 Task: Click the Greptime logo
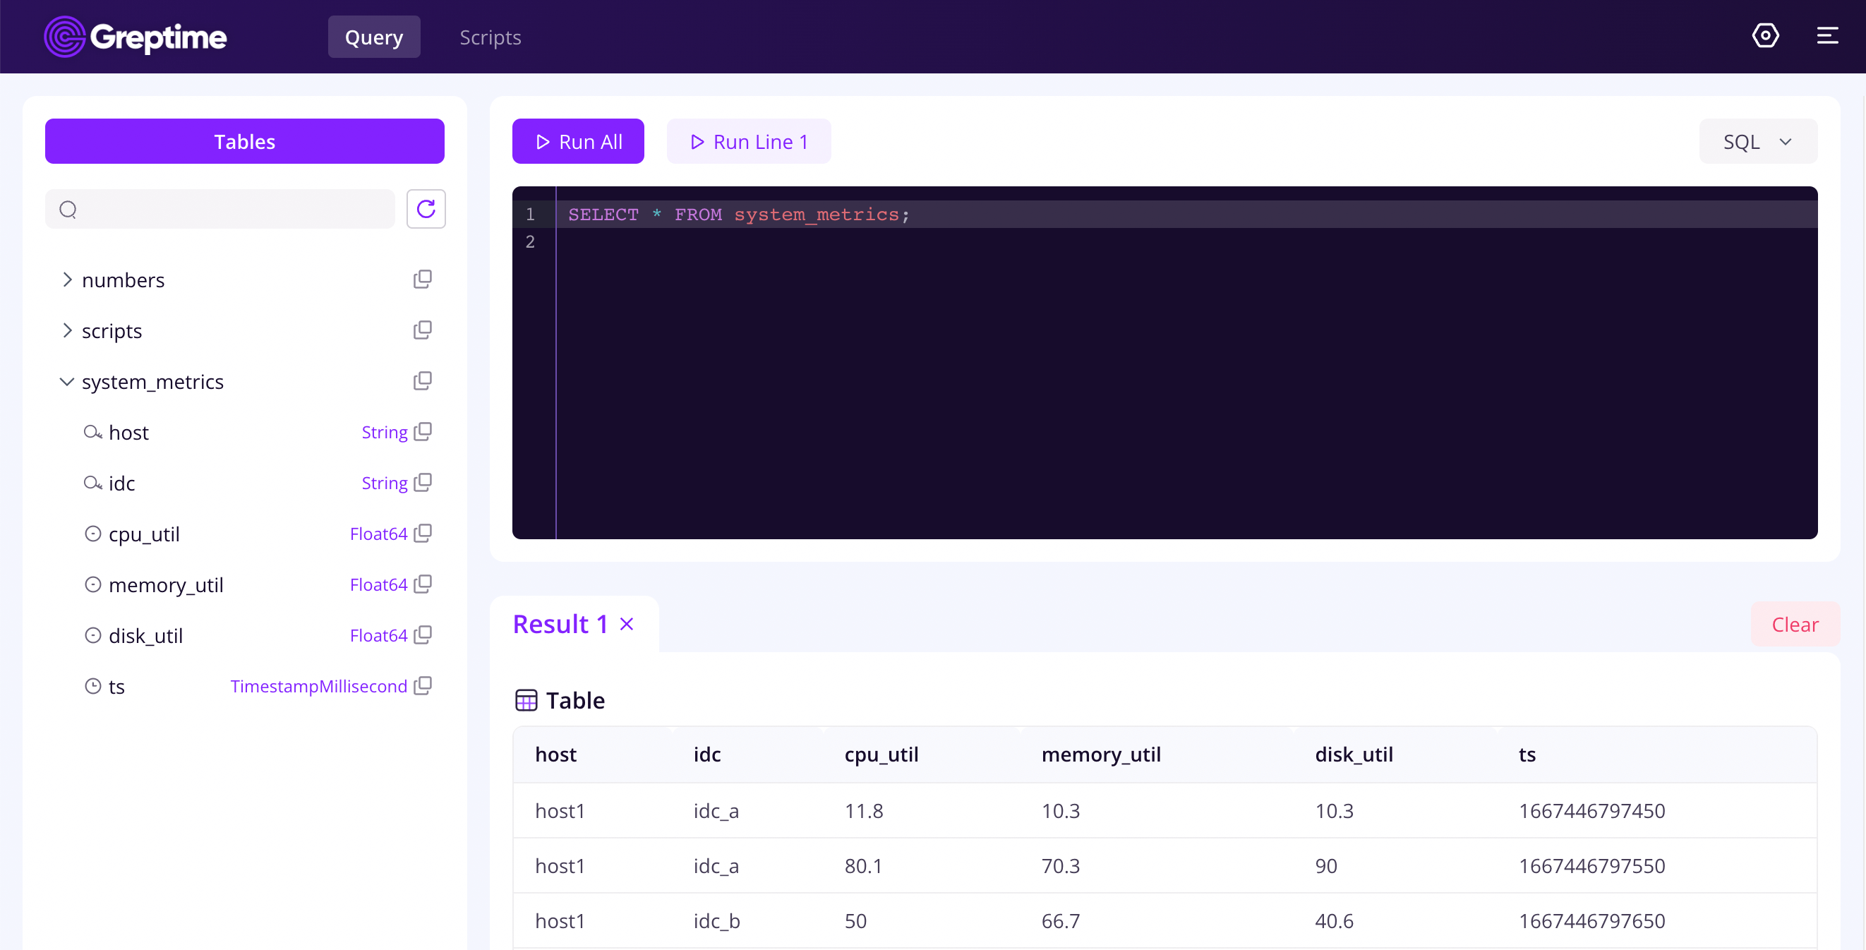coord(135,36)
